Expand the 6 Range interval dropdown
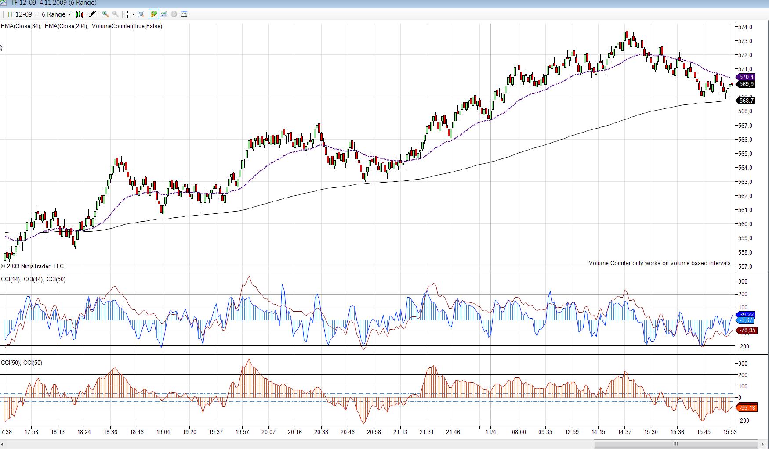Viewport: 769px width, 449px height. pos(56,14)
